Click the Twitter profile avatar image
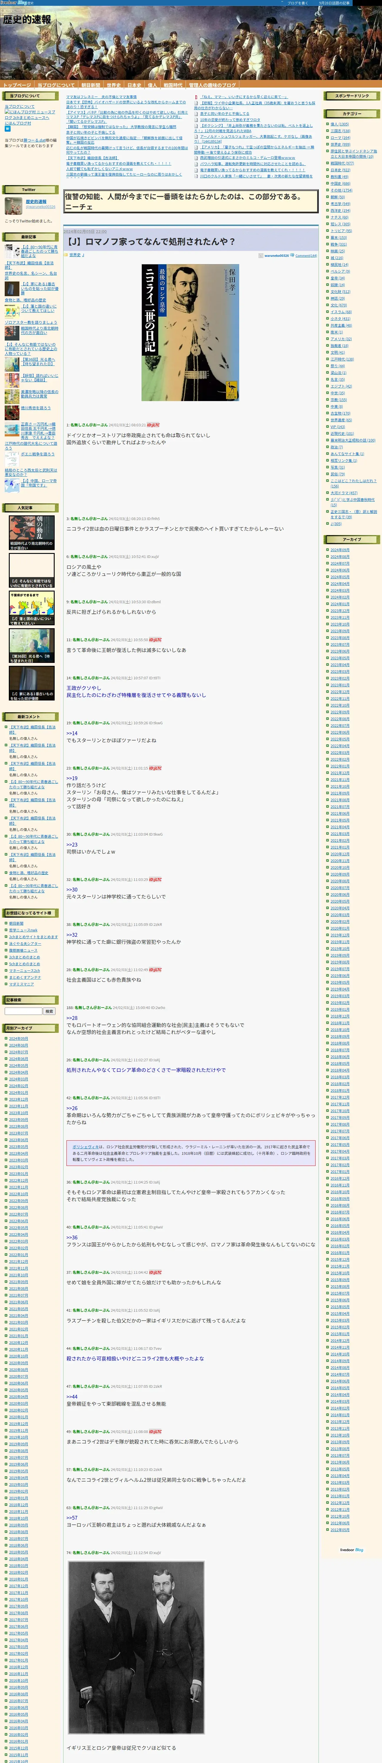 (14, 206)
